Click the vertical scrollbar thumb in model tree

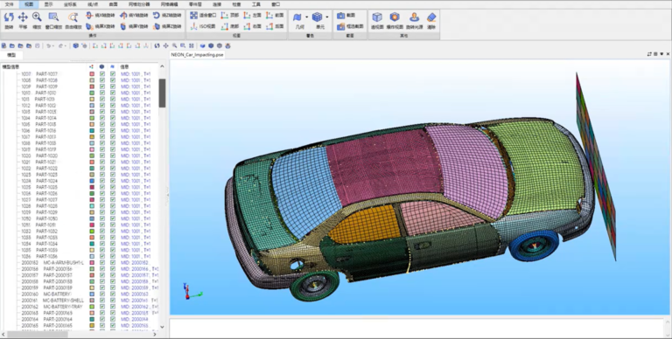pos(162,93)
